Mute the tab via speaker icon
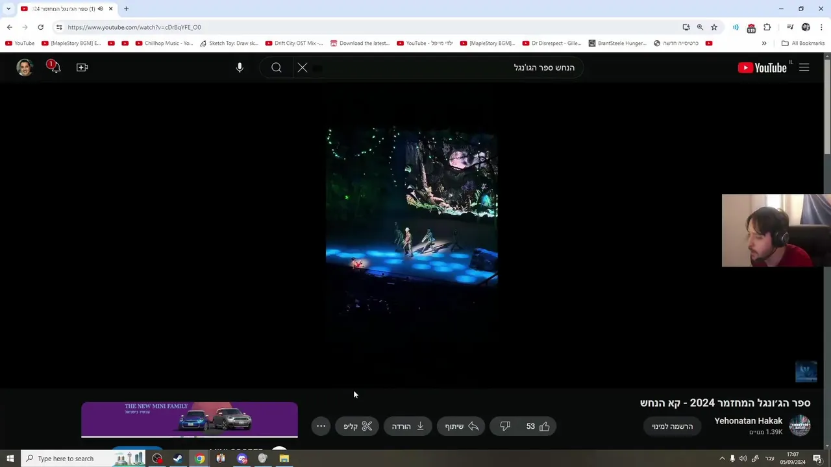831x467 pixels. pyautogui.click(x=100, y=8)
